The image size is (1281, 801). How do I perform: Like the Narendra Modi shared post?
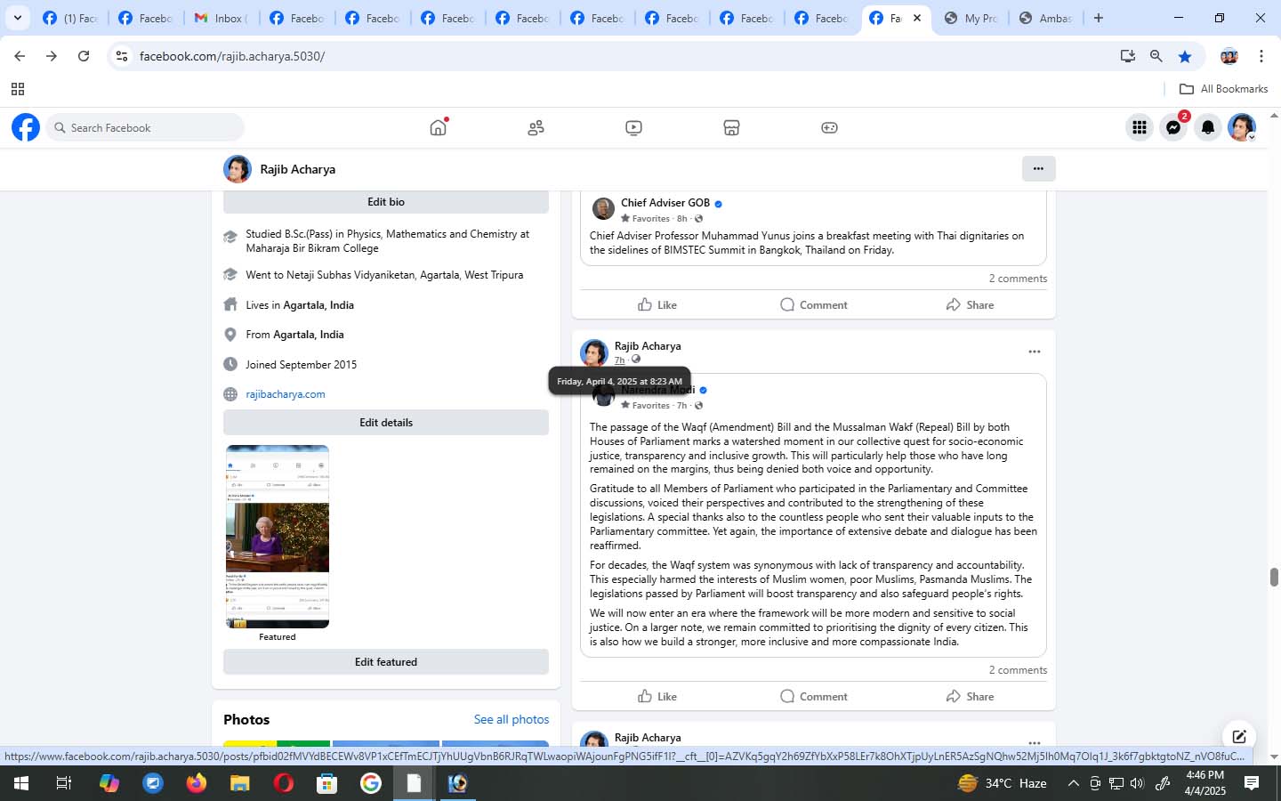(x=657, y=696)
